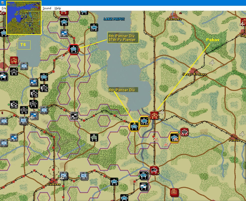Select the black XXXX 2-5 army counter
Screen dimensions: 246x201
point(143,186)
